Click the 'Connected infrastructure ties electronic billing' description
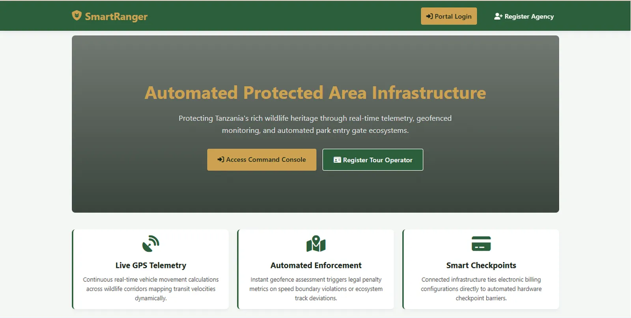 pos(481,289)
